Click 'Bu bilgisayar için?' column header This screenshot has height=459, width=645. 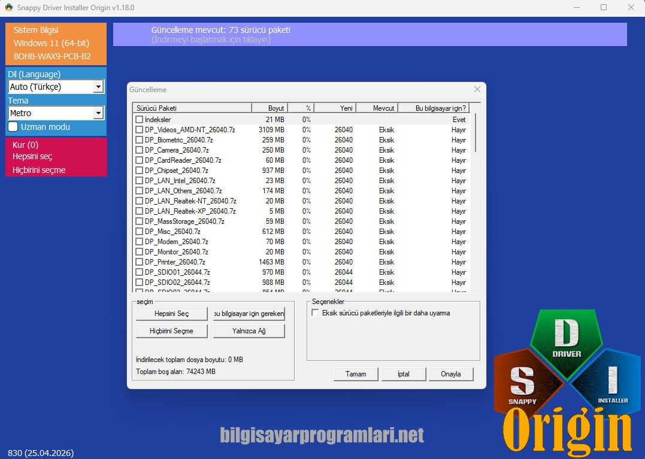coord(434,108)
